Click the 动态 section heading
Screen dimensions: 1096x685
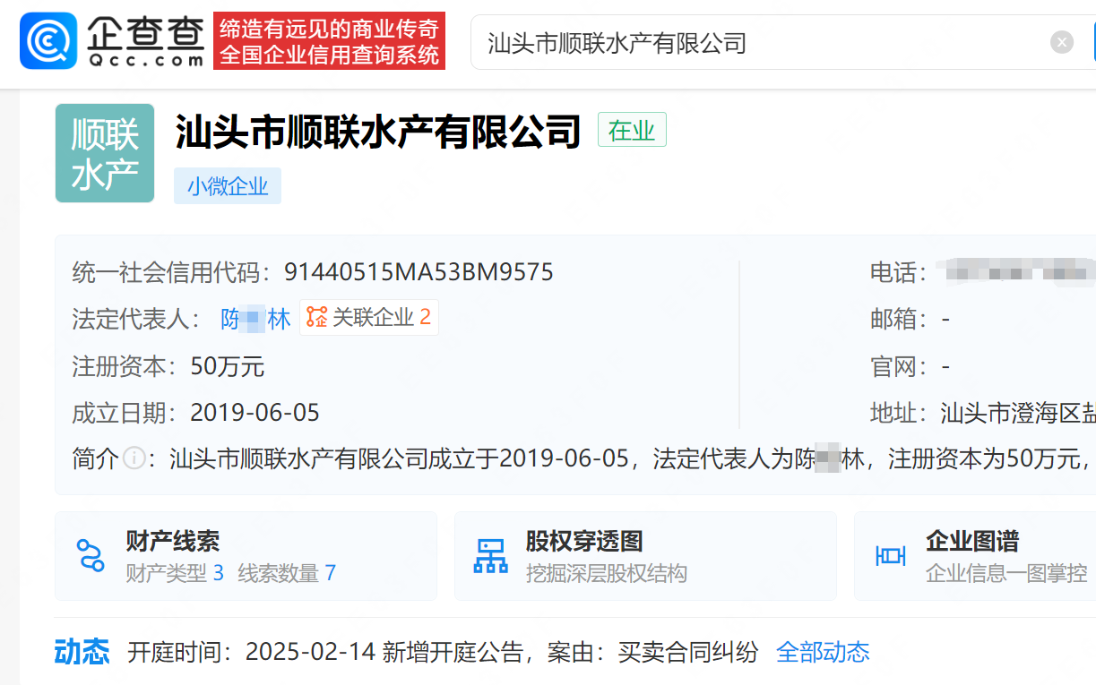(x=82, y=652)
